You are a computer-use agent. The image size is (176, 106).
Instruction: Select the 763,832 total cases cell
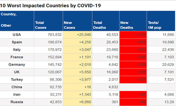click(48, 35)
